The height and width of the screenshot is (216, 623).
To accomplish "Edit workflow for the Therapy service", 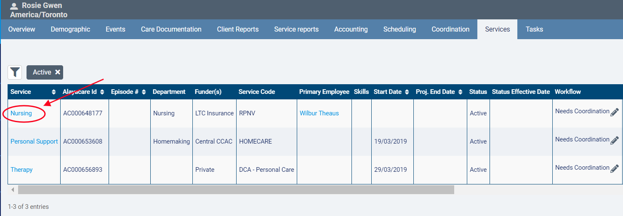I will coord(614,168).
